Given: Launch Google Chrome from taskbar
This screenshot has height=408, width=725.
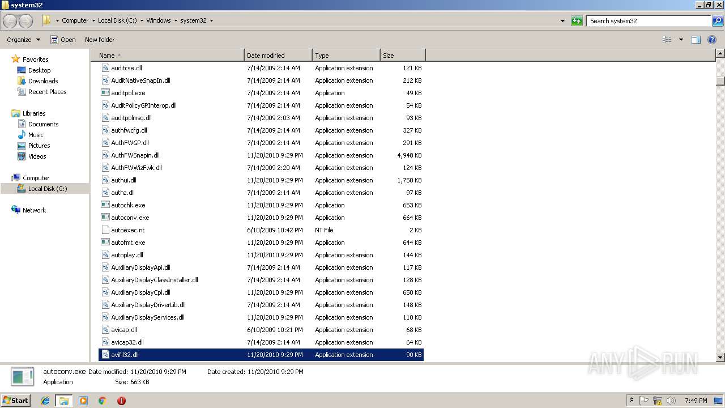Looking at the screenshot, I should 102,401.
